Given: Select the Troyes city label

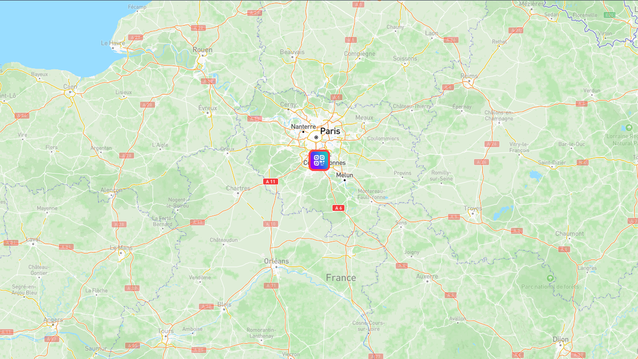Looking at the screenshot, I should point(473,208).
